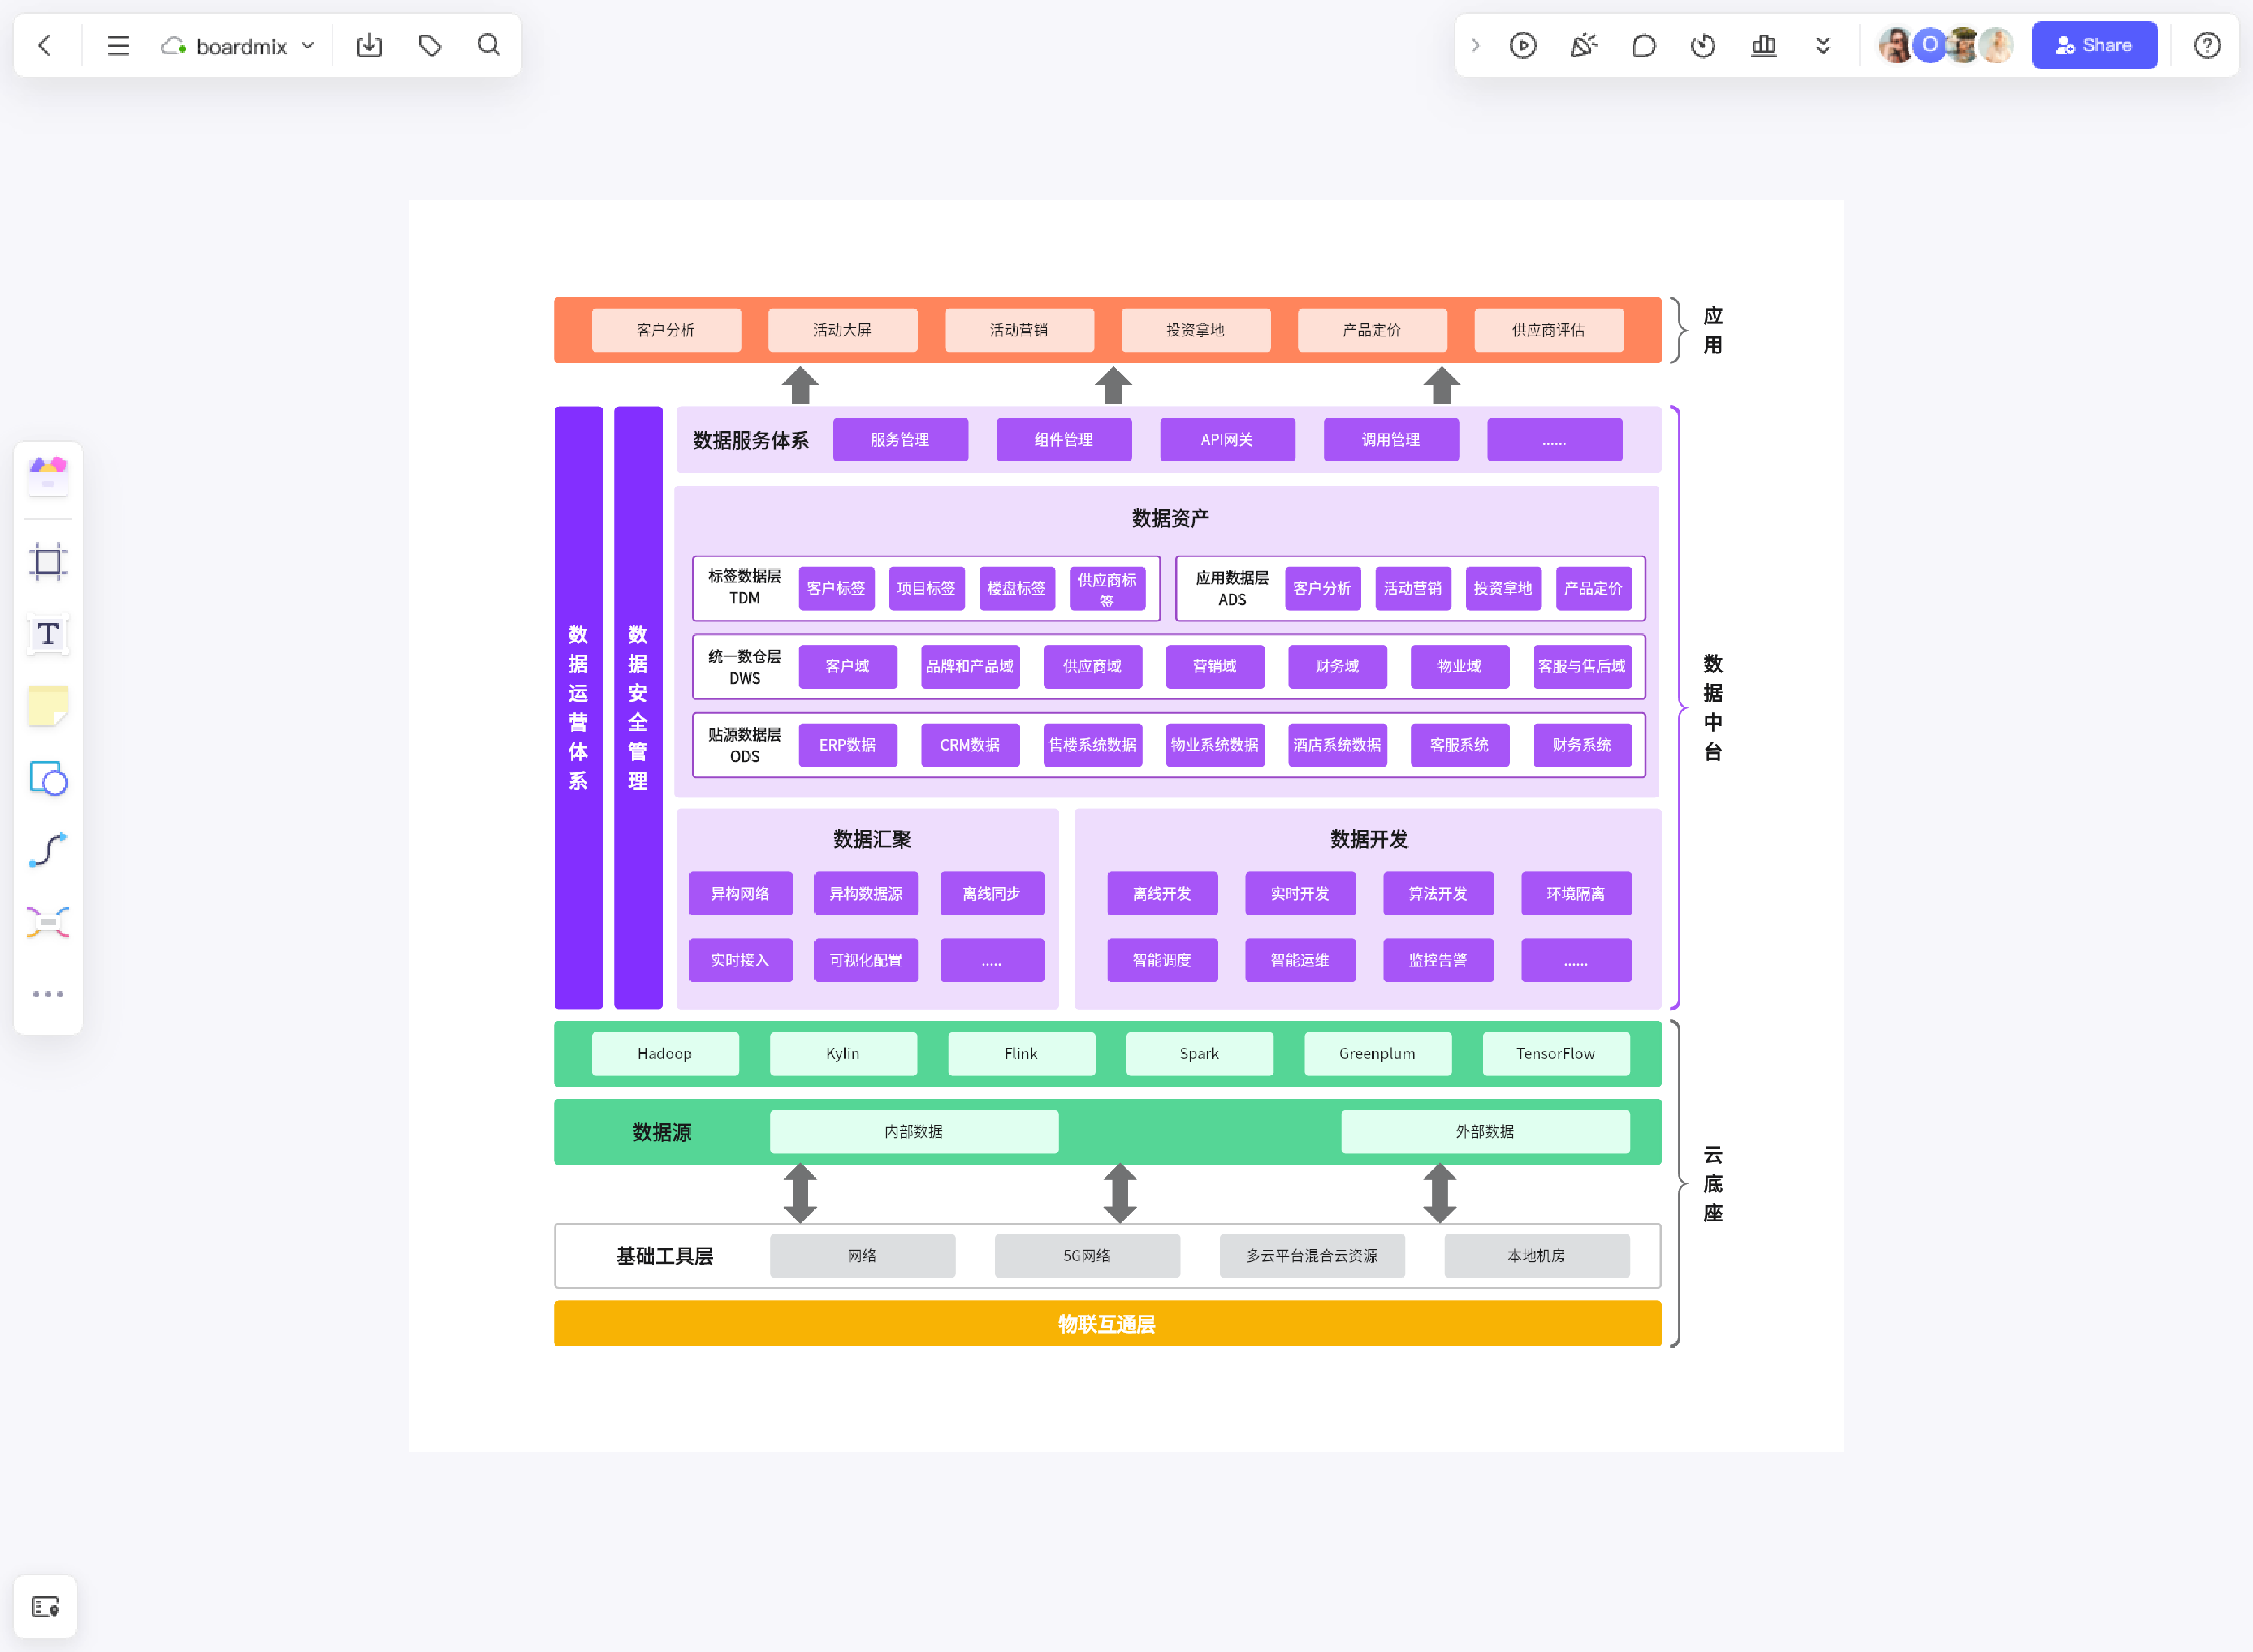Pick the sticky note tool

(x=47, y=706)
